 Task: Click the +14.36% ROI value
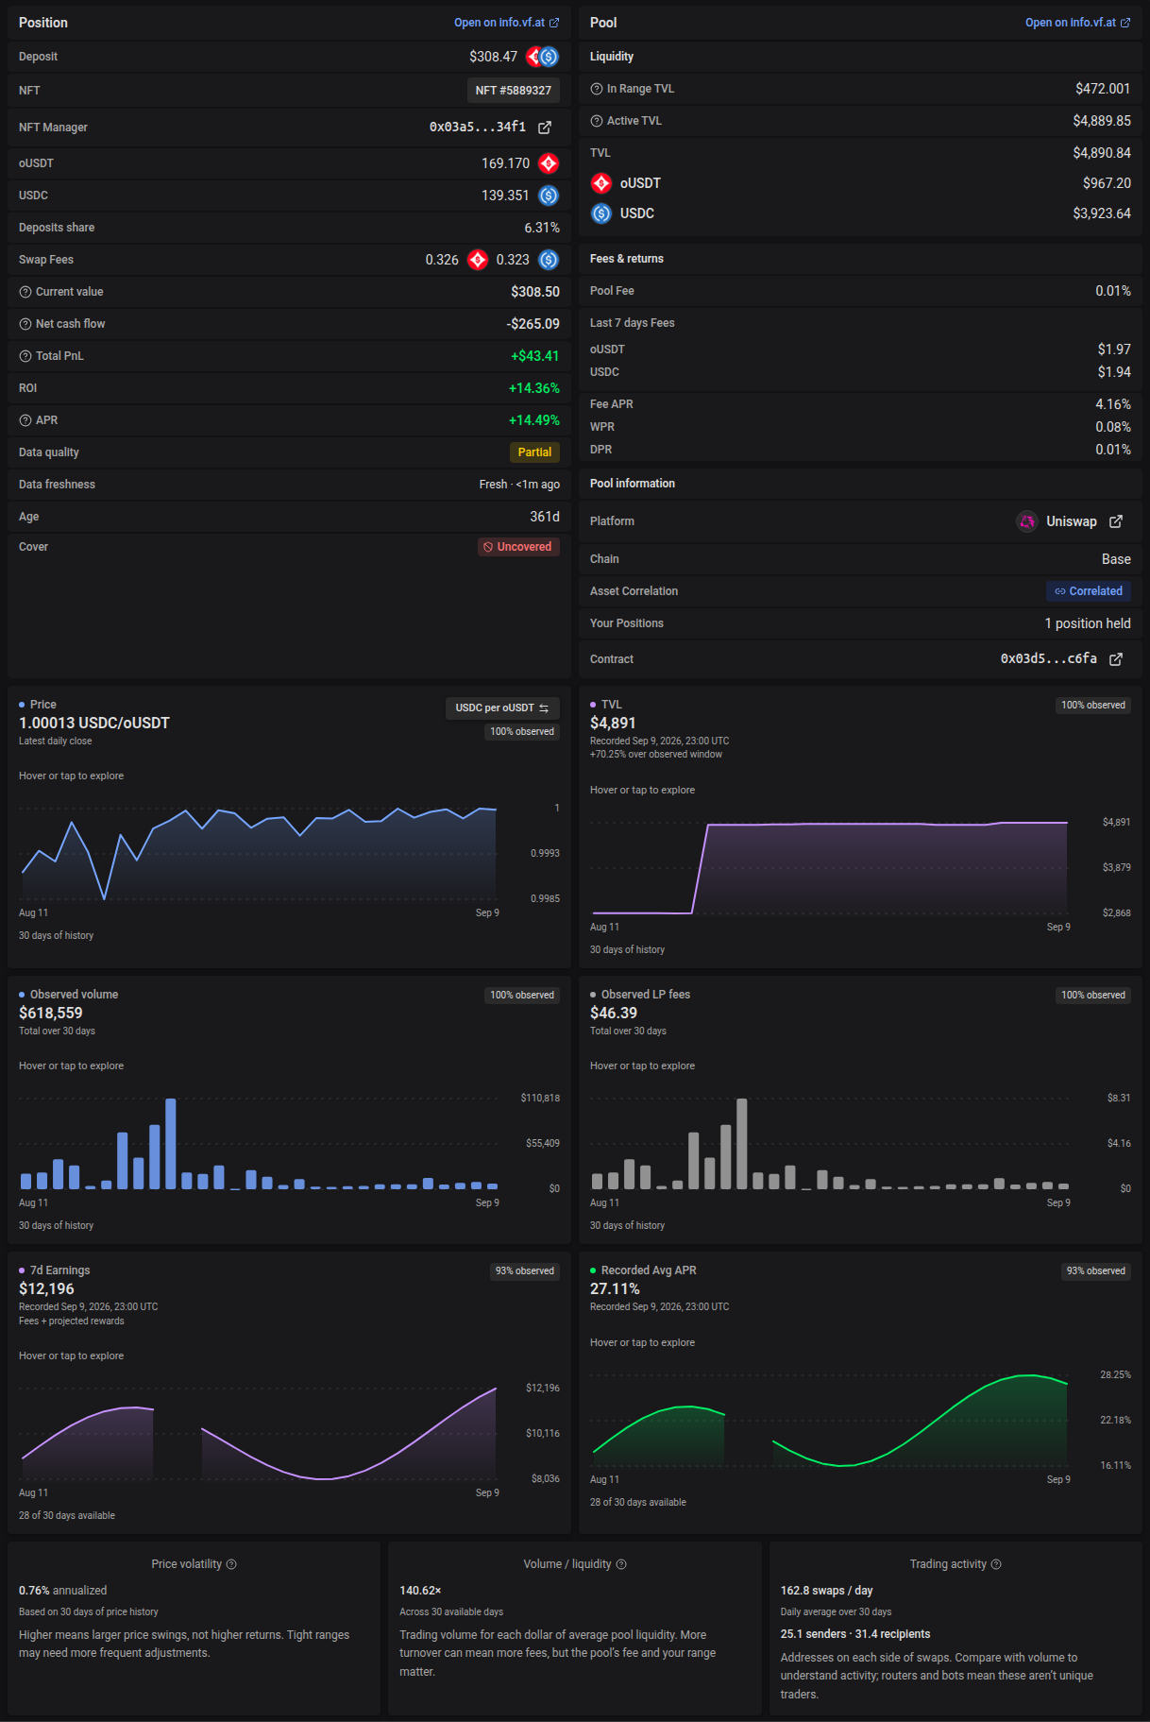534,388
